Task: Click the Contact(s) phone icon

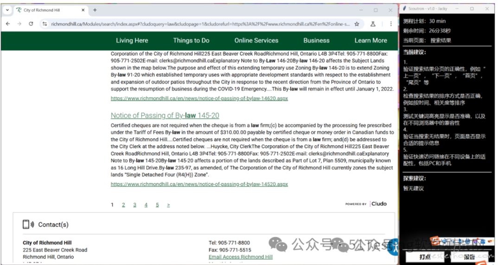Action: [28, 224]
